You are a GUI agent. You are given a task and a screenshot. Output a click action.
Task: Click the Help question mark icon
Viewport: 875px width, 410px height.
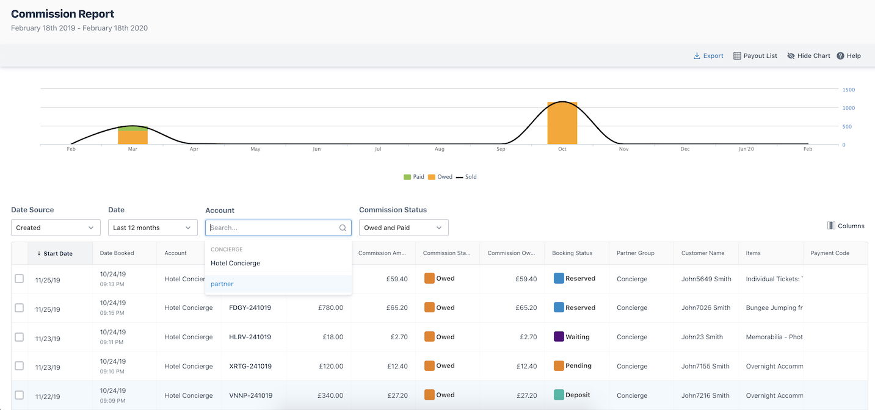pos(840,56)
